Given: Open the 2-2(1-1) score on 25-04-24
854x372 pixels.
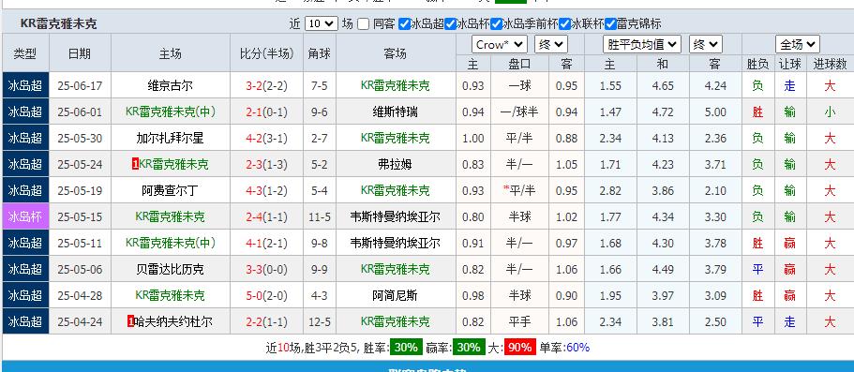Looking at the screenshot, I should 266,322.
